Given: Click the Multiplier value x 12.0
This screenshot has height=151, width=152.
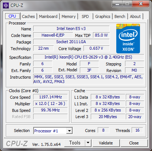Looking at the screenshot, I should click(x=50, y=103).
